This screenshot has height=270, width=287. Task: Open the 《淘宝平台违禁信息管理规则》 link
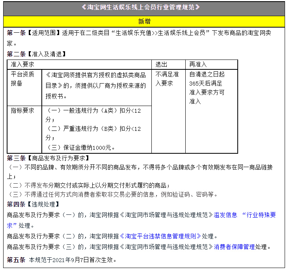click(x=160, y=236)
